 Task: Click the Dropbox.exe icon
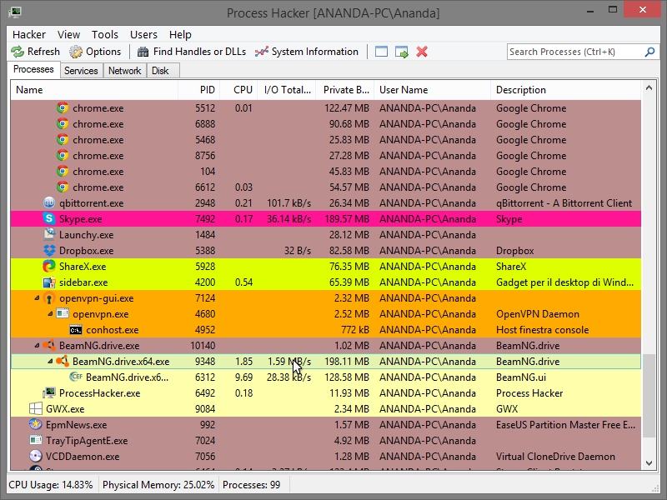(x=49, y=251)
